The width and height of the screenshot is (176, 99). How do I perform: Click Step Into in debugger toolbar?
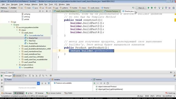coord(33,76)
